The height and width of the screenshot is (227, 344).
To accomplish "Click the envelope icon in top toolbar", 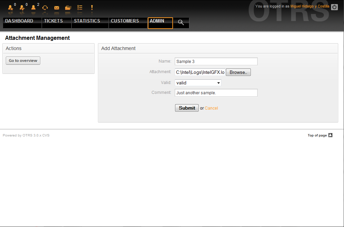I will tap(57, 7).
